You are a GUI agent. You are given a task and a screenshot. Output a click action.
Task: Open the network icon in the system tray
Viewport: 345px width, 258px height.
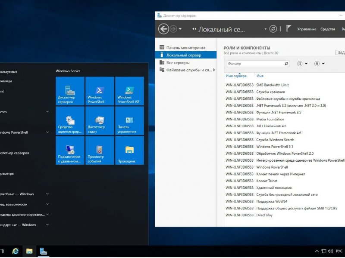[324, 251]
